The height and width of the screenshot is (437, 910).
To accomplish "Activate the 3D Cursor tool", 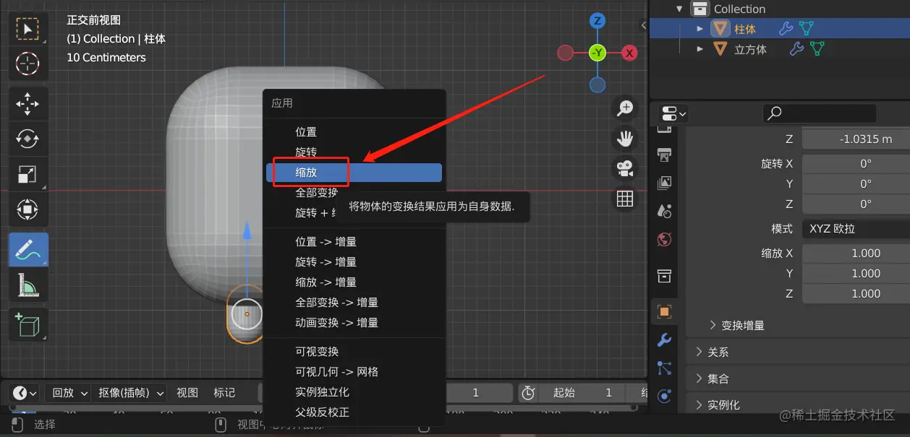I will [27, 64].
